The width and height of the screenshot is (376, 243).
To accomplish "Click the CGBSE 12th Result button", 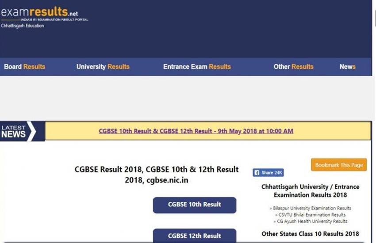I will tap(195, 235).
